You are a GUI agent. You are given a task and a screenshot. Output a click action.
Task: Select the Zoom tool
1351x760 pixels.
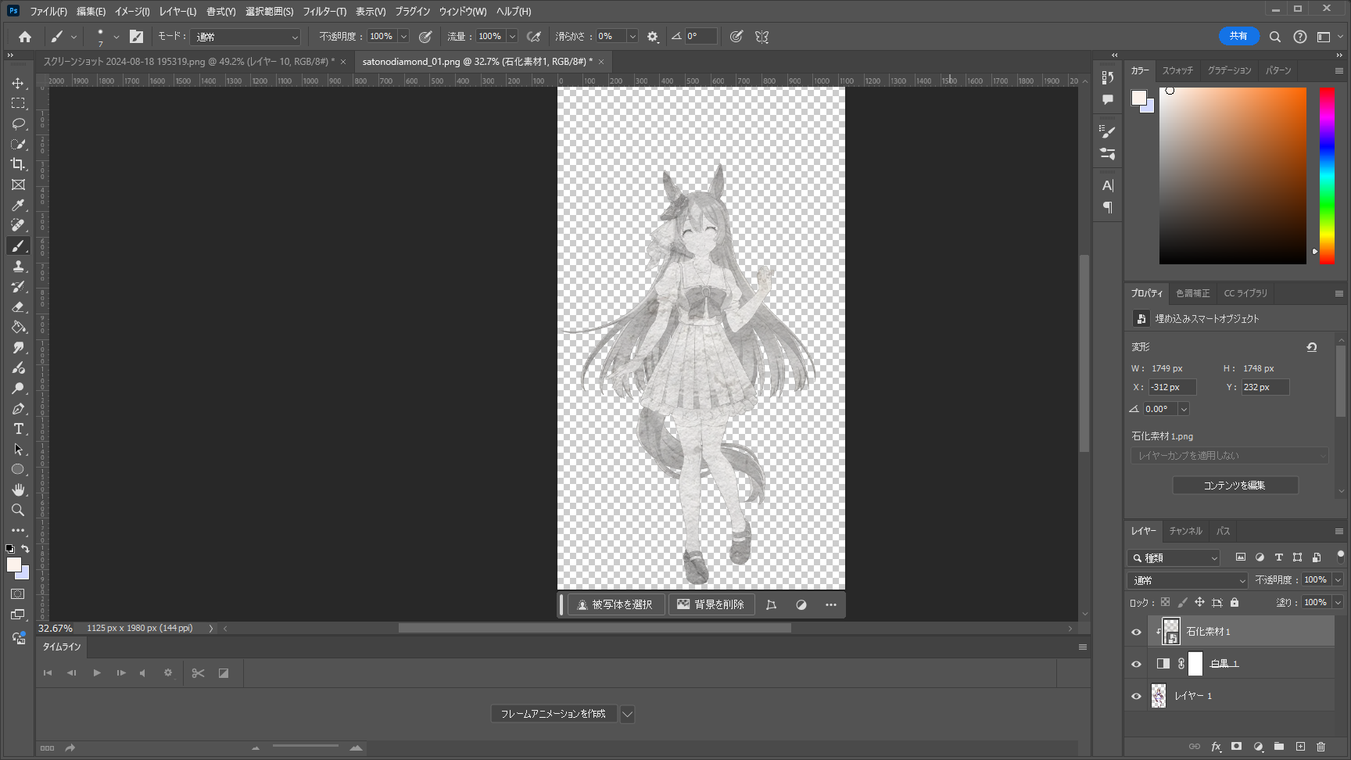(x=18, y=510)
